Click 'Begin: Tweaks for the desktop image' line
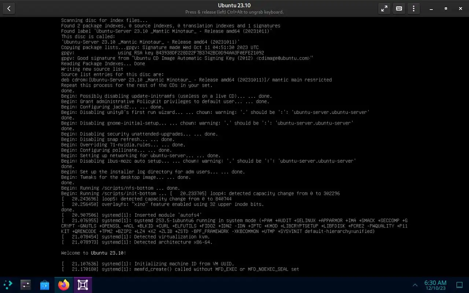 [126, 177]
